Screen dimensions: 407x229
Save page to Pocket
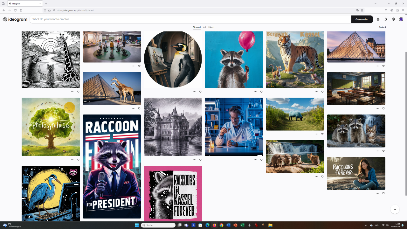(386, 10)
